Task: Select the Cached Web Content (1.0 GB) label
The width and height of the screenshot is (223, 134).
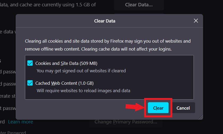Action: click(x=65, y=83)
